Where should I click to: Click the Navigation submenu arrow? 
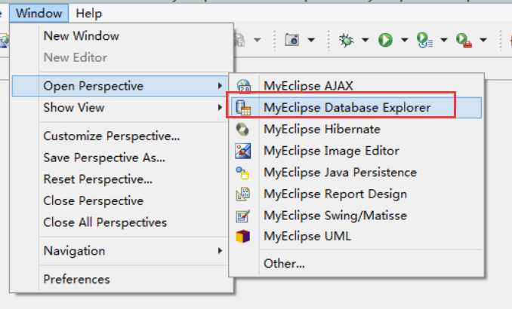tap(220, 250)
